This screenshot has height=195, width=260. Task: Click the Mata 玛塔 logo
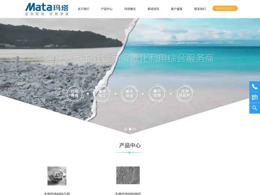pyautogui.click(x=47, y=9)
